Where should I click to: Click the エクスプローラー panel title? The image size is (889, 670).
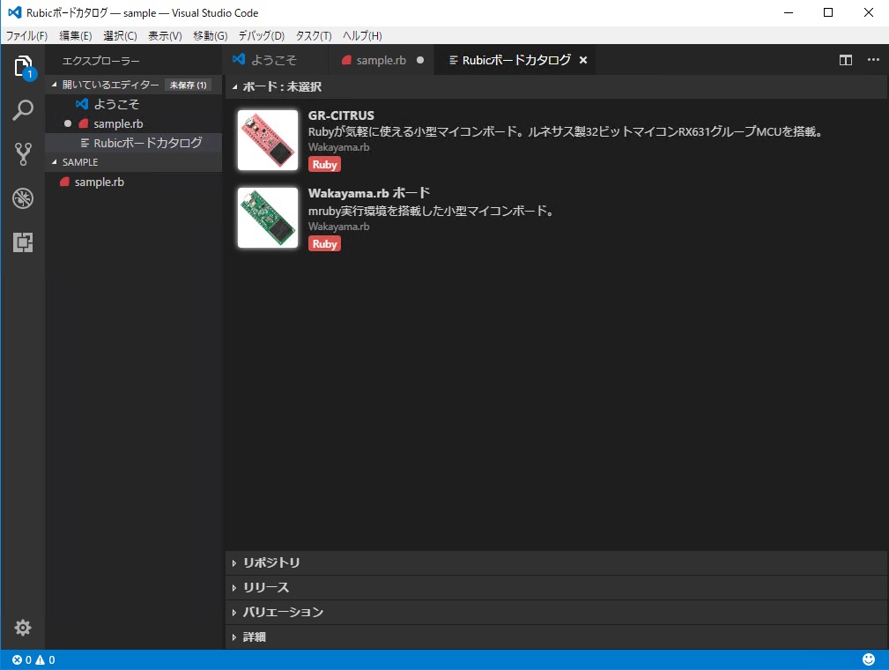[101, 61]
